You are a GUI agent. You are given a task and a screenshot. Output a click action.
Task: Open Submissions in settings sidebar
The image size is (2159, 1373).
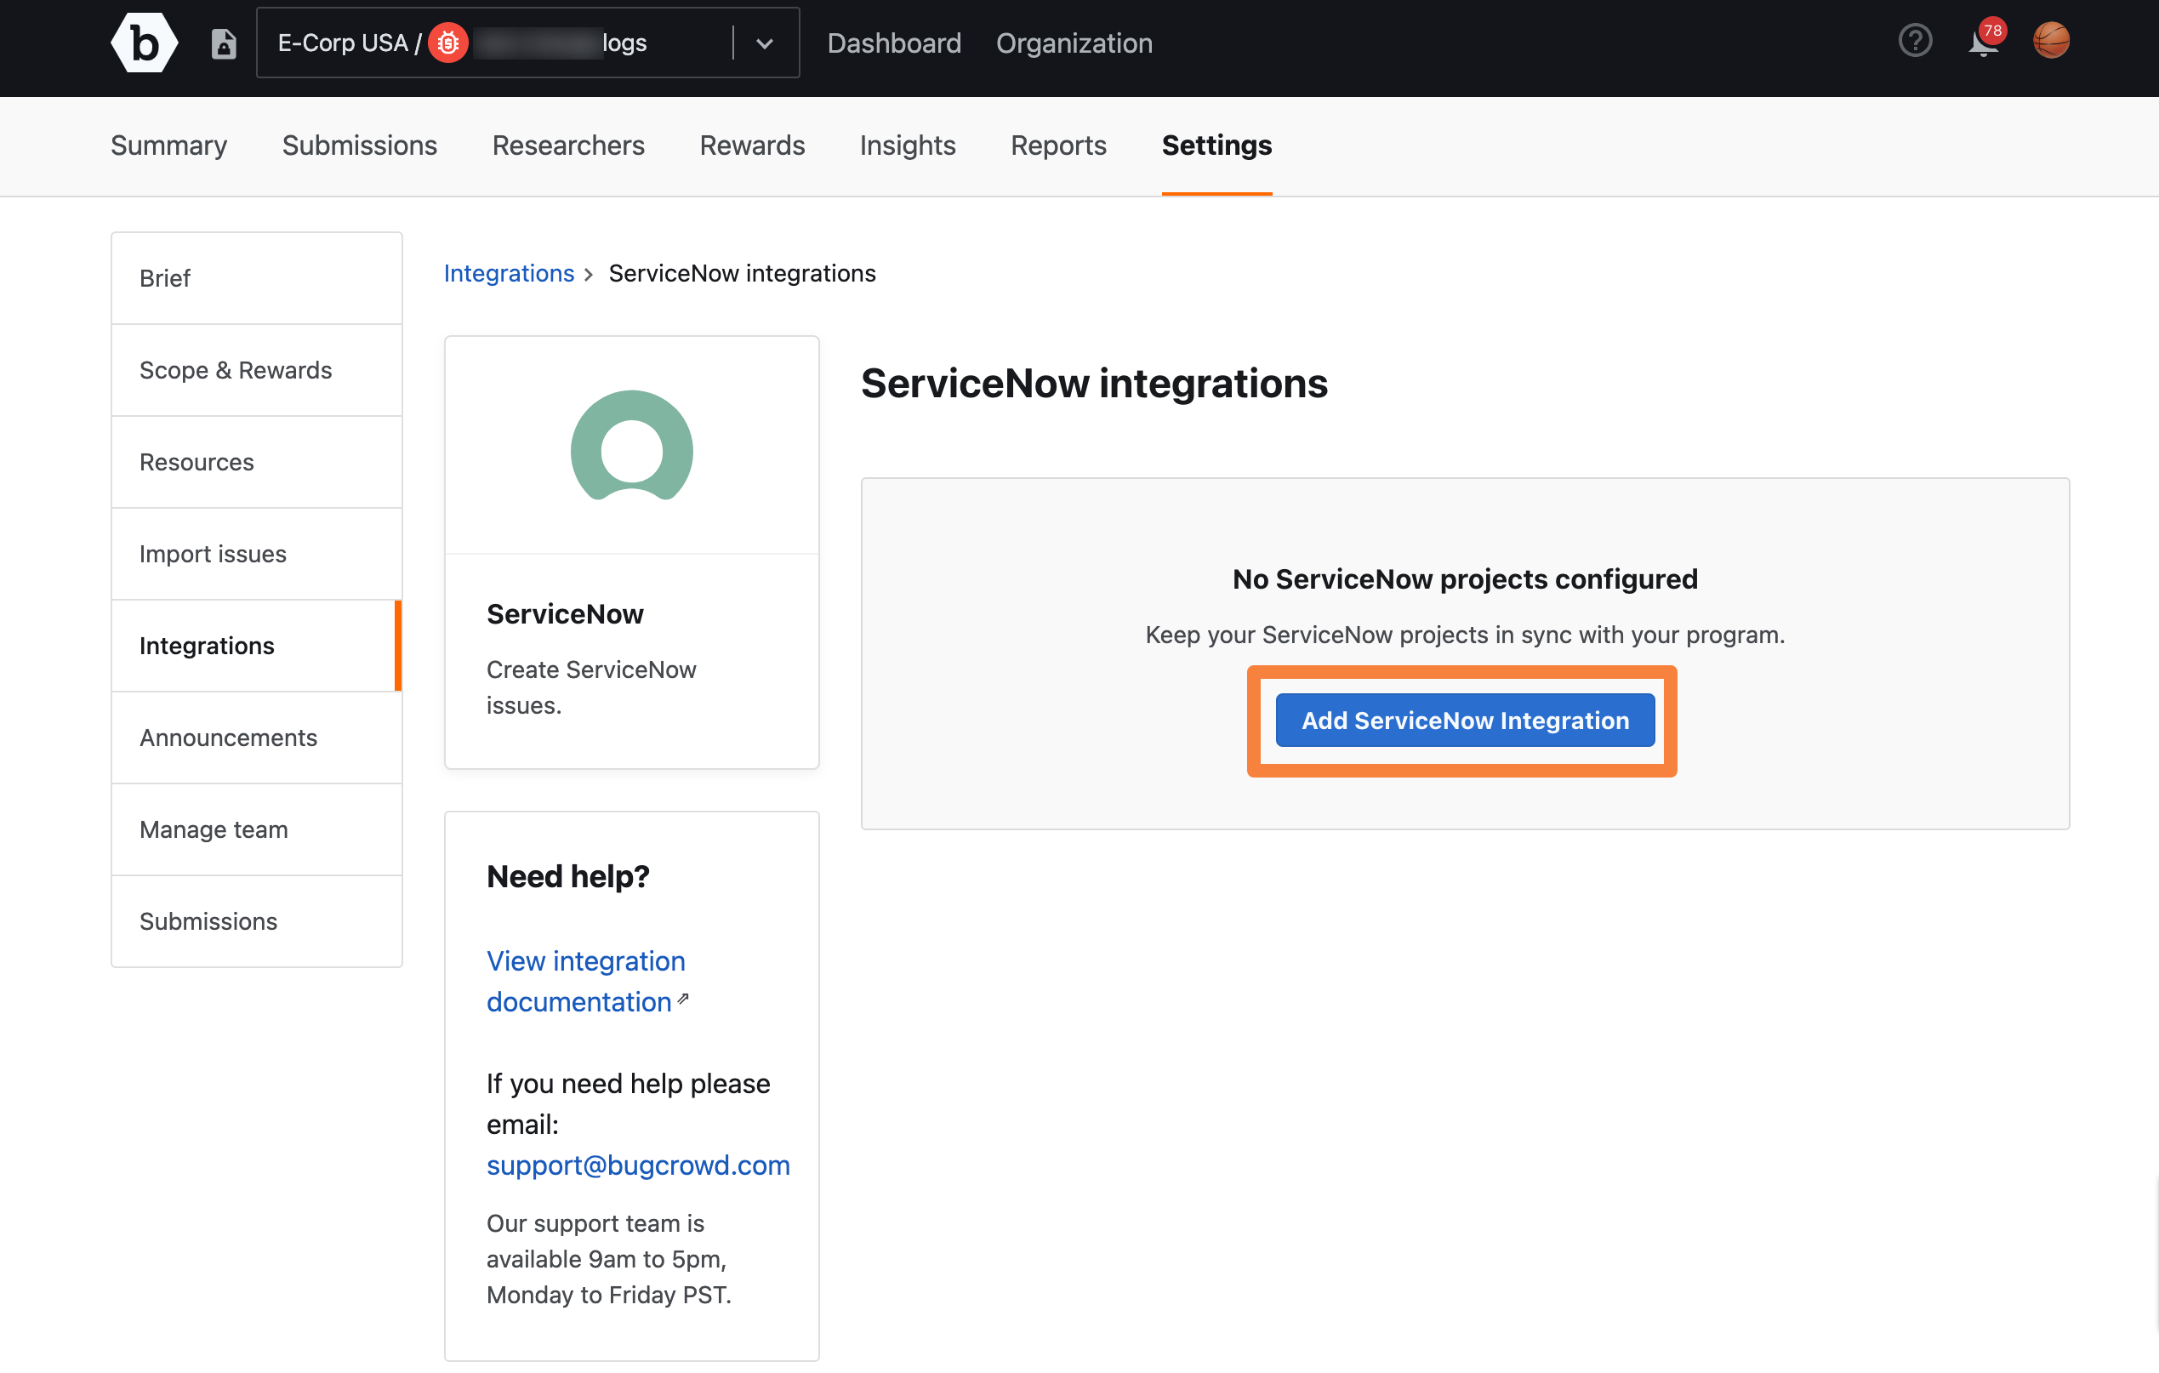256,921
